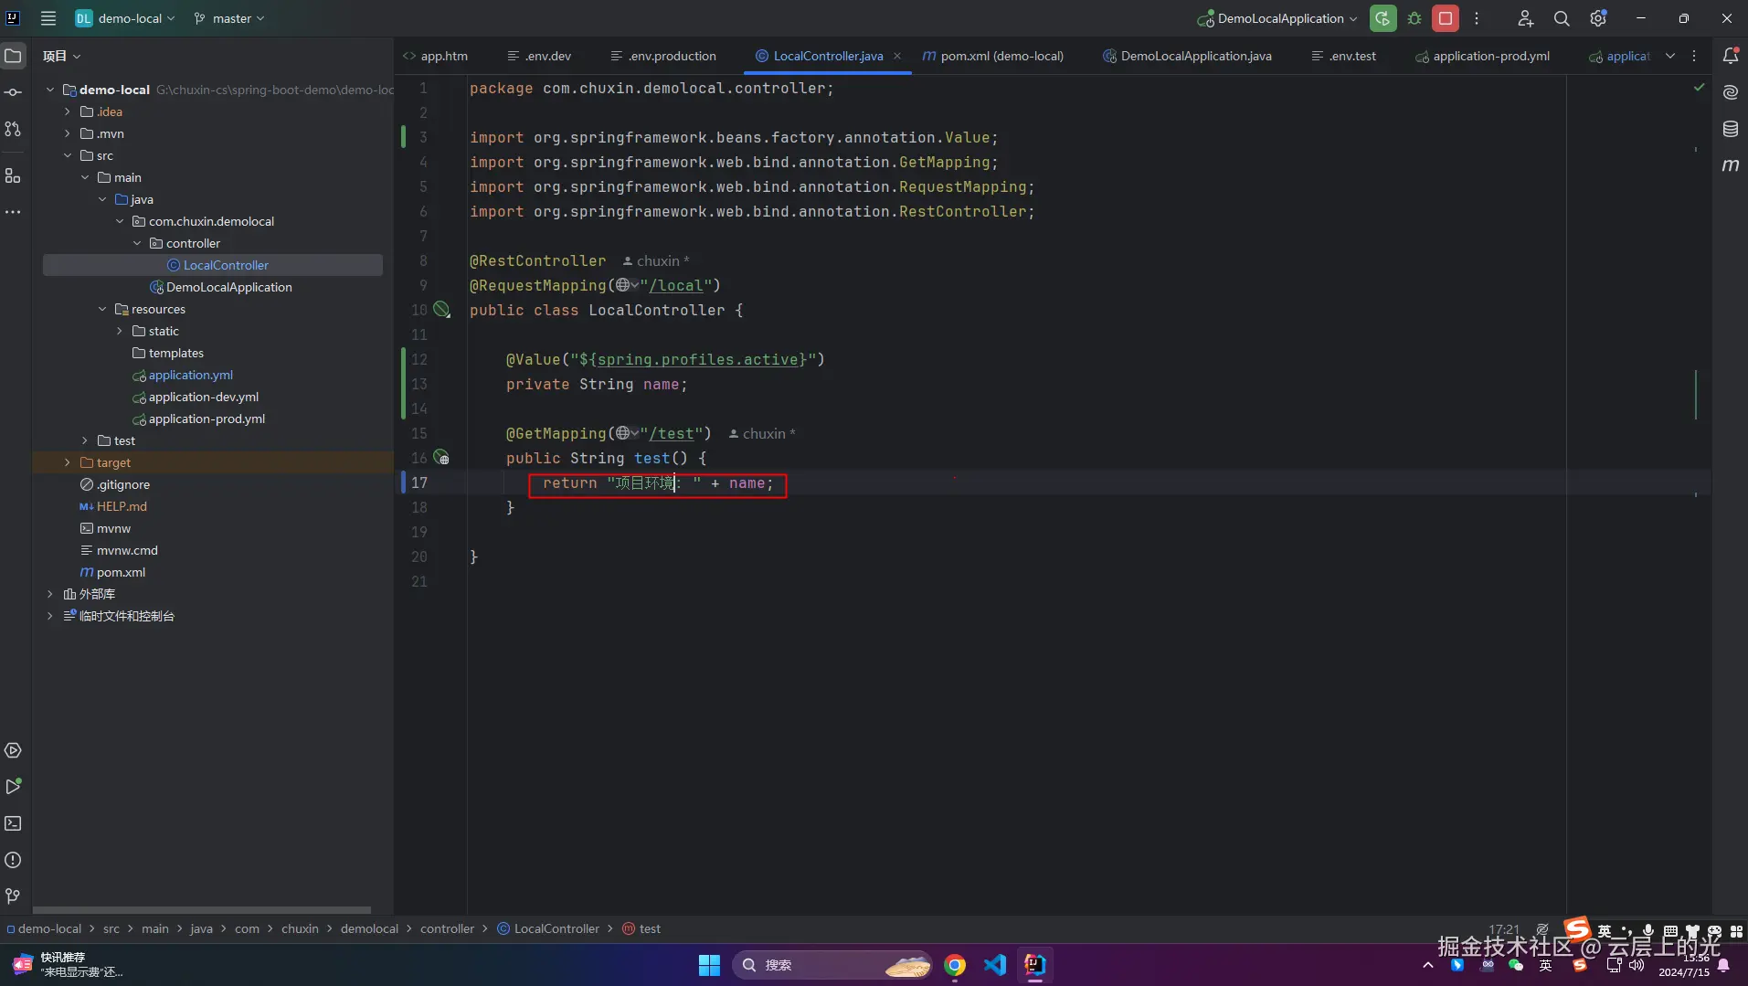Open Code With Me user icon
The image size is (1748, 986).
pos(1525,18)
